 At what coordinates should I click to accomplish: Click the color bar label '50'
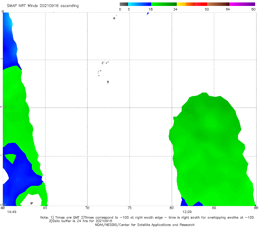pyautogui.click(x=207, y=9)
